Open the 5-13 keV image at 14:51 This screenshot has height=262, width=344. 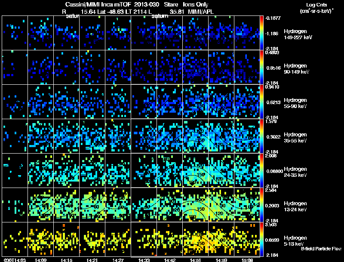coord(196,239)
